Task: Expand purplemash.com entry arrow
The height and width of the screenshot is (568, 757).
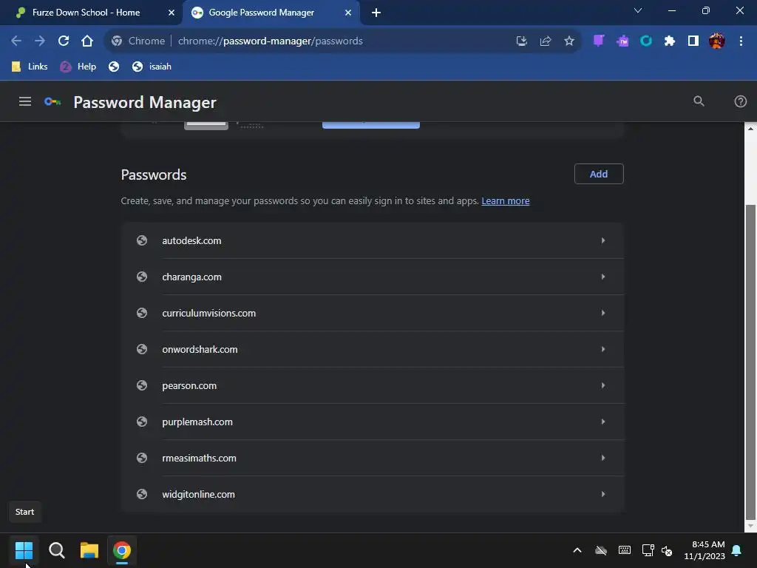Action: [x=603, y=422]
